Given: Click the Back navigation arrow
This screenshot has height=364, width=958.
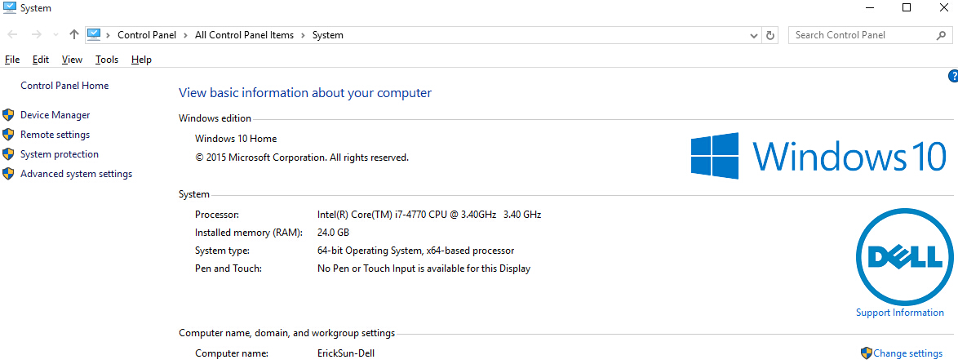Looking at the screenshot, I should click(x=13, y=35).
